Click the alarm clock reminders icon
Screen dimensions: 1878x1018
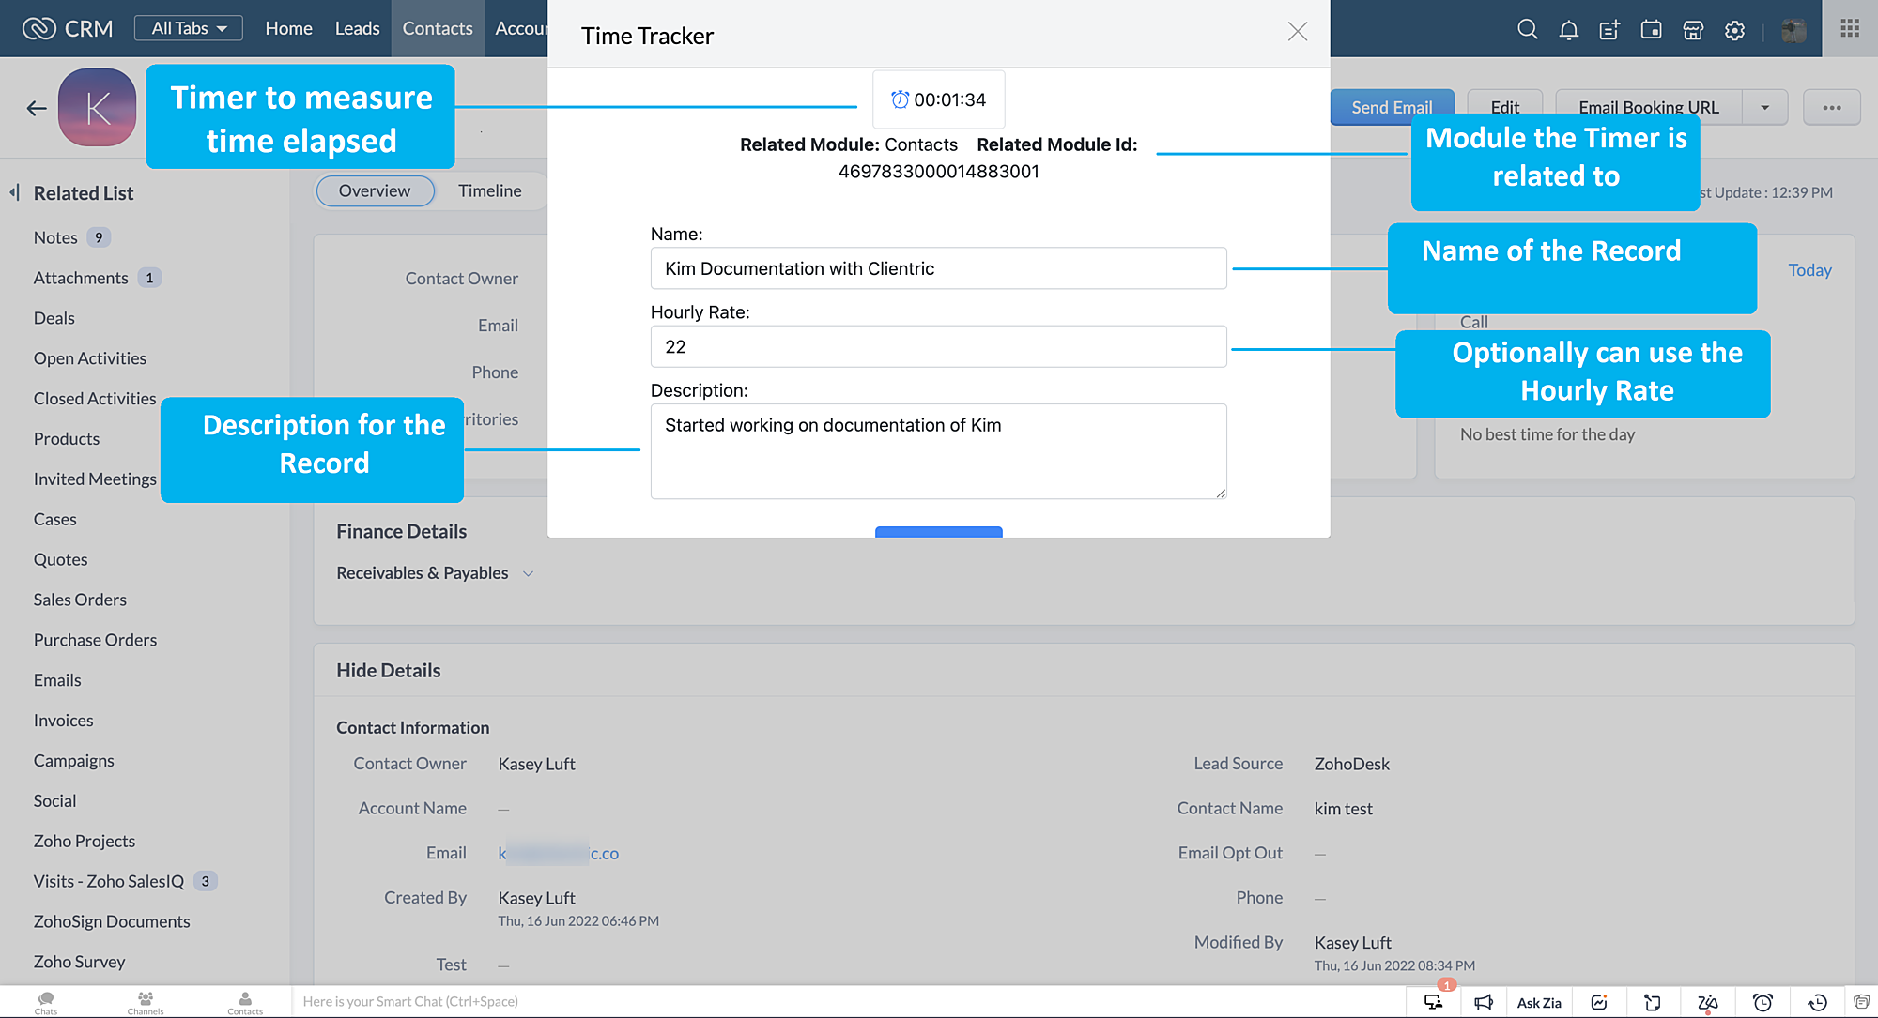pos(1763,1002)
